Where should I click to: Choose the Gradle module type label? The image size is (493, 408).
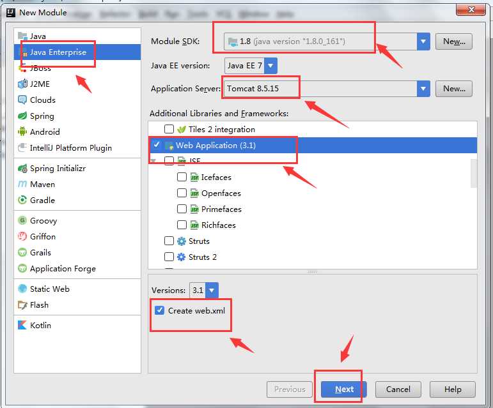point(42,200)
